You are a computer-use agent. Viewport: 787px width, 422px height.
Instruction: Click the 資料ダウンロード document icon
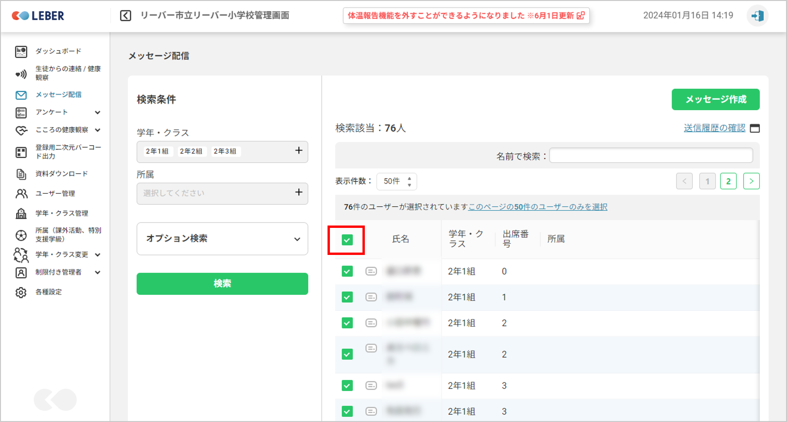[x=21, y=174]
